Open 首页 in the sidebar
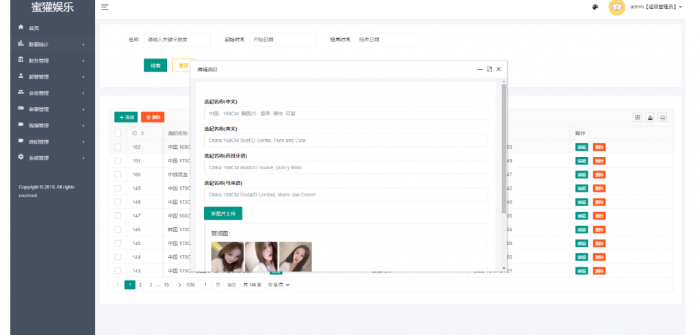699x335 pixels. click(x=33, y=28)
